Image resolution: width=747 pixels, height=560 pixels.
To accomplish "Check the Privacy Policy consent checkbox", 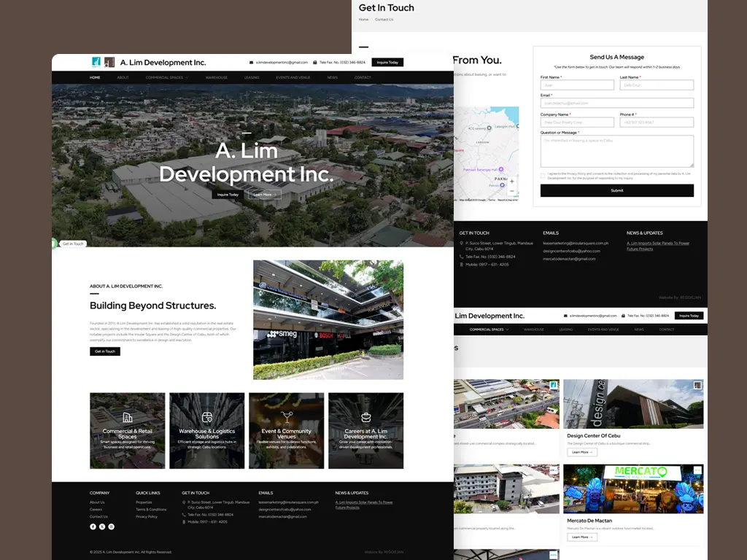I will point(543,175).
